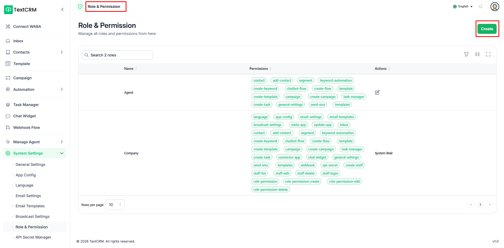504x248 pixels.
Task: Click the filter funnel icon
Action: coord(466,54)
